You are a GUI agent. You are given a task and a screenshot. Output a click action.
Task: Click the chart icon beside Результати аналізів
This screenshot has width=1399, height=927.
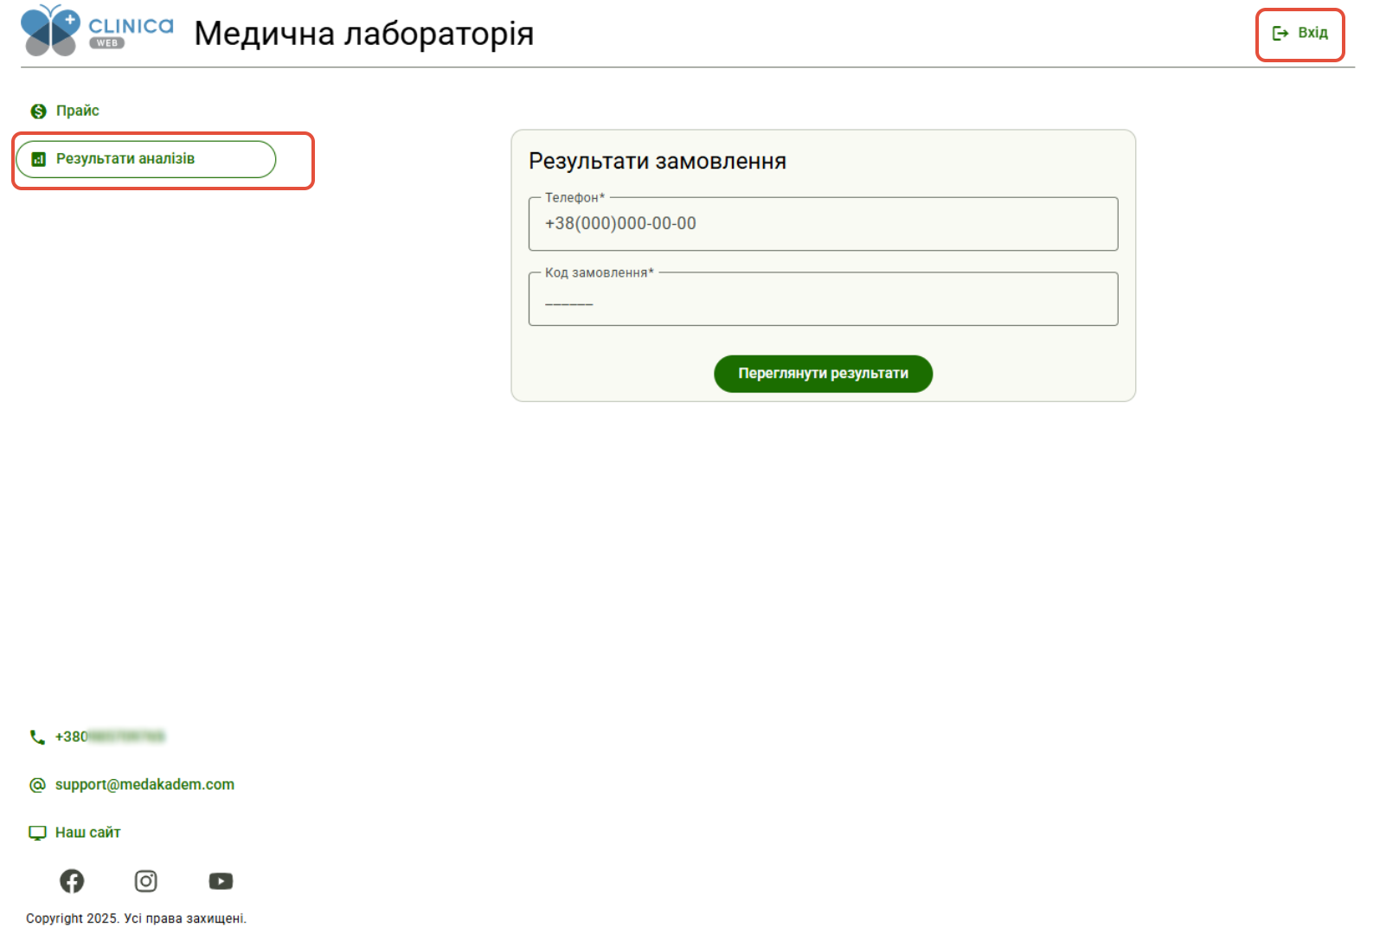[x=38, y=159]
